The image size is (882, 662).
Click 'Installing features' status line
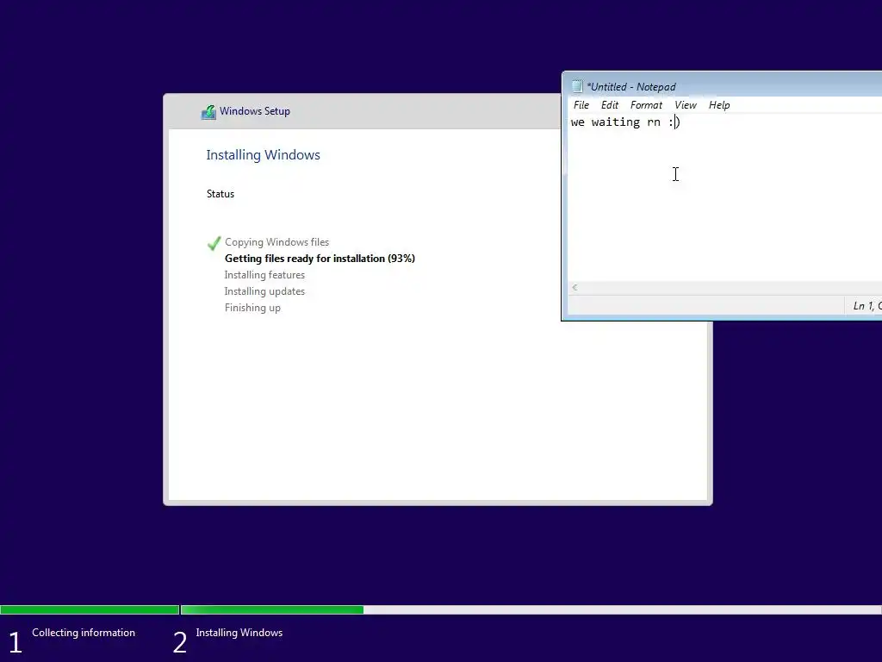coord(264,275)
